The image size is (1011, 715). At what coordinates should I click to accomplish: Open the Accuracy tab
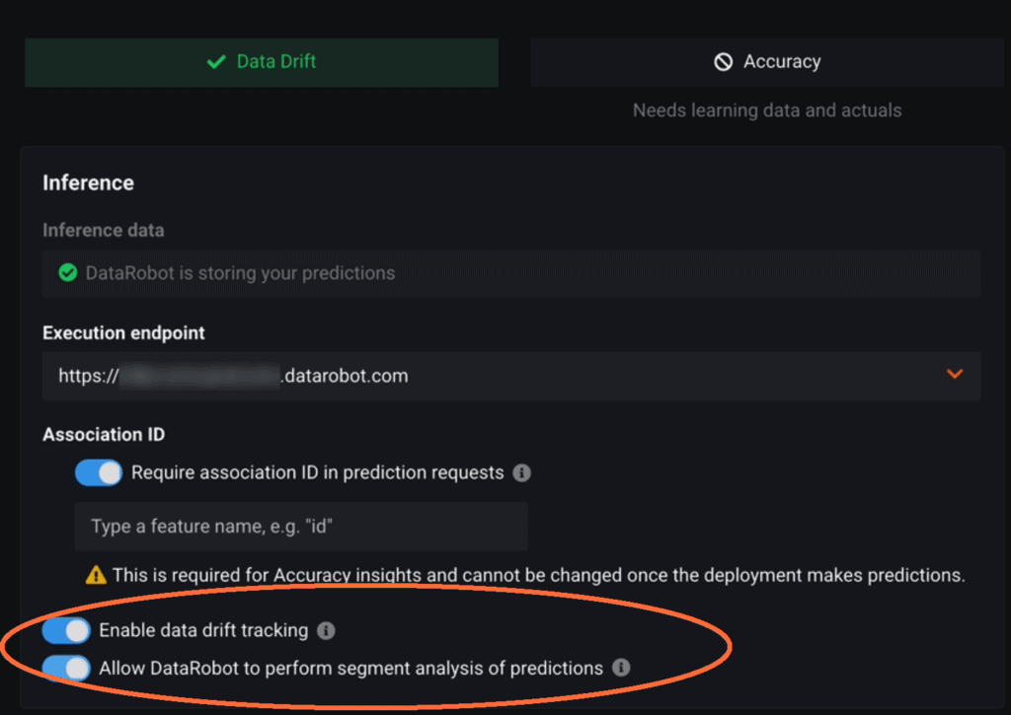(x=766, y=62)
